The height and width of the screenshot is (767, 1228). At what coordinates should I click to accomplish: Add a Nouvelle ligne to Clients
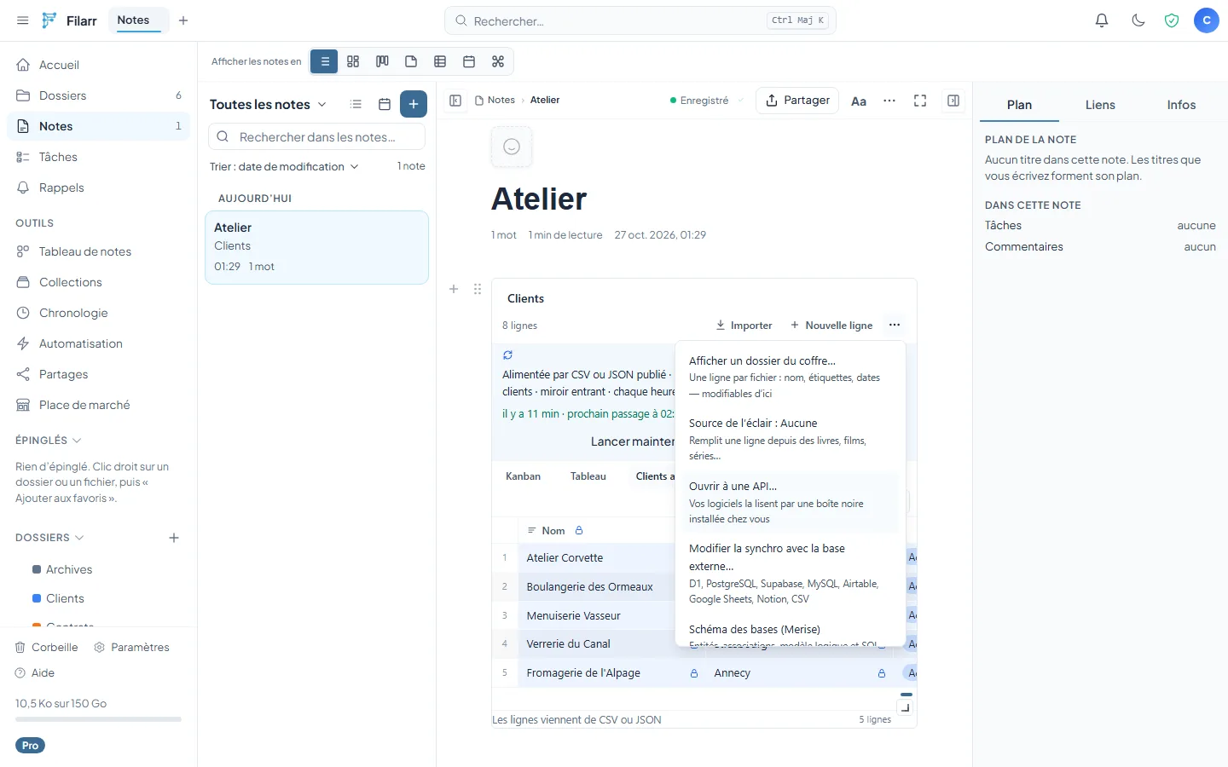(831, 326)
